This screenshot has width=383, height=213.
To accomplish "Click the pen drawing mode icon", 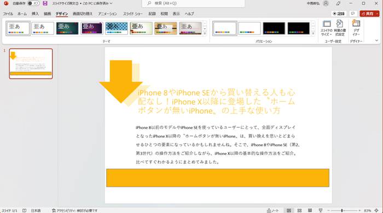I will (338, 3).
